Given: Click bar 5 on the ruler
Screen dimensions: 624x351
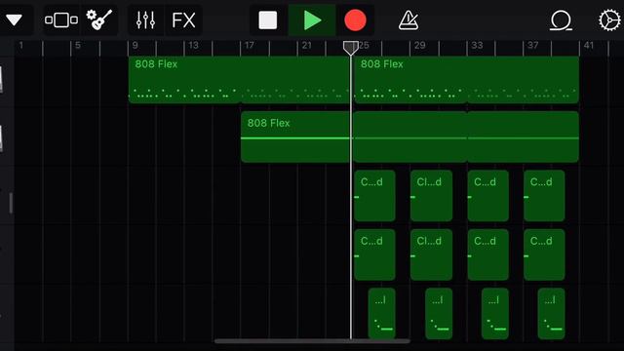Looking at the screenshot, I should coord(78,46).
